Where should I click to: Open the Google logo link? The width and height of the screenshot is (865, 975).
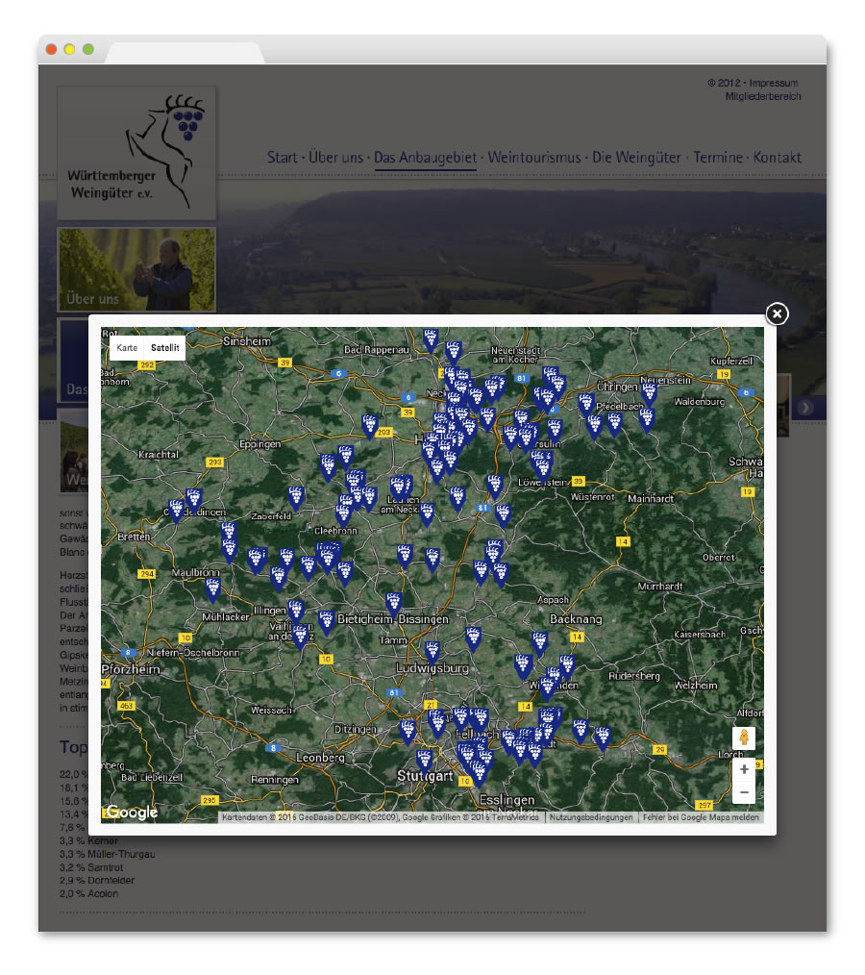131,812
